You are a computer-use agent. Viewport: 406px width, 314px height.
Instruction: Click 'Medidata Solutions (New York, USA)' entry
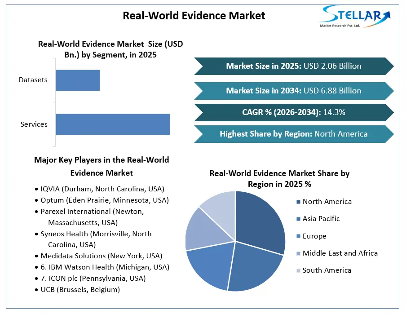tap(99, 256)
